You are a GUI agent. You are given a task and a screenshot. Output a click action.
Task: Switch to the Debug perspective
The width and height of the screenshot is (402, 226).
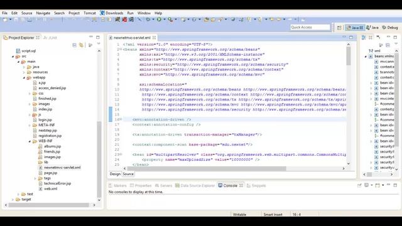[390, 28]
